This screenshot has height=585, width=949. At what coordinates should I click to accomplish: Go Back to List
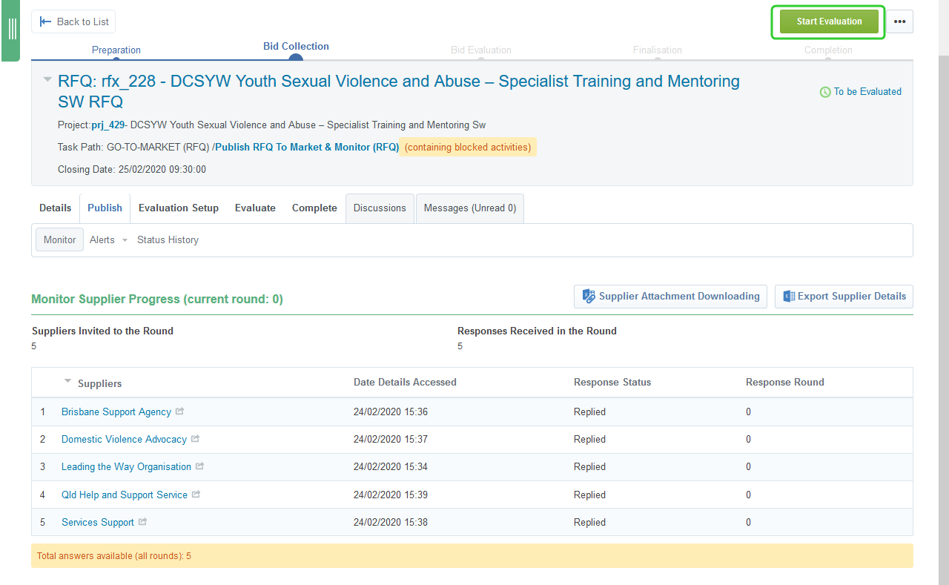click(73, 22)
